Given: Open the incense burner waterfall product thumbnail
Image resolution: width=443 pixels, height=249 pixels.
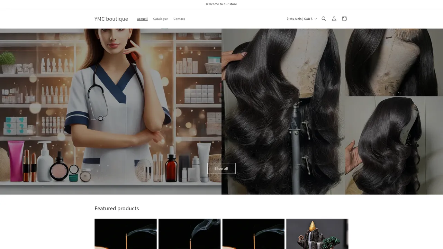Looking at the screenshot, I should (317, 234).
